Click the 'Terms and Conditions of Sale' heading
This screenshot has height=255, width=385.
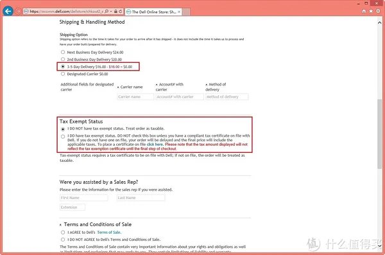[98, 224]
